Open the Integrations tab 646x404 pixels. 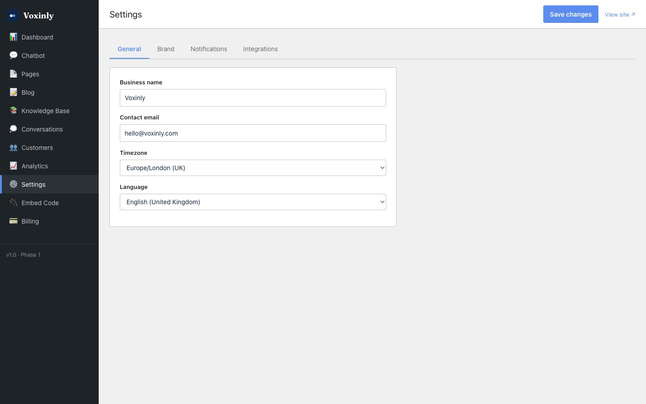coord(260,49)
